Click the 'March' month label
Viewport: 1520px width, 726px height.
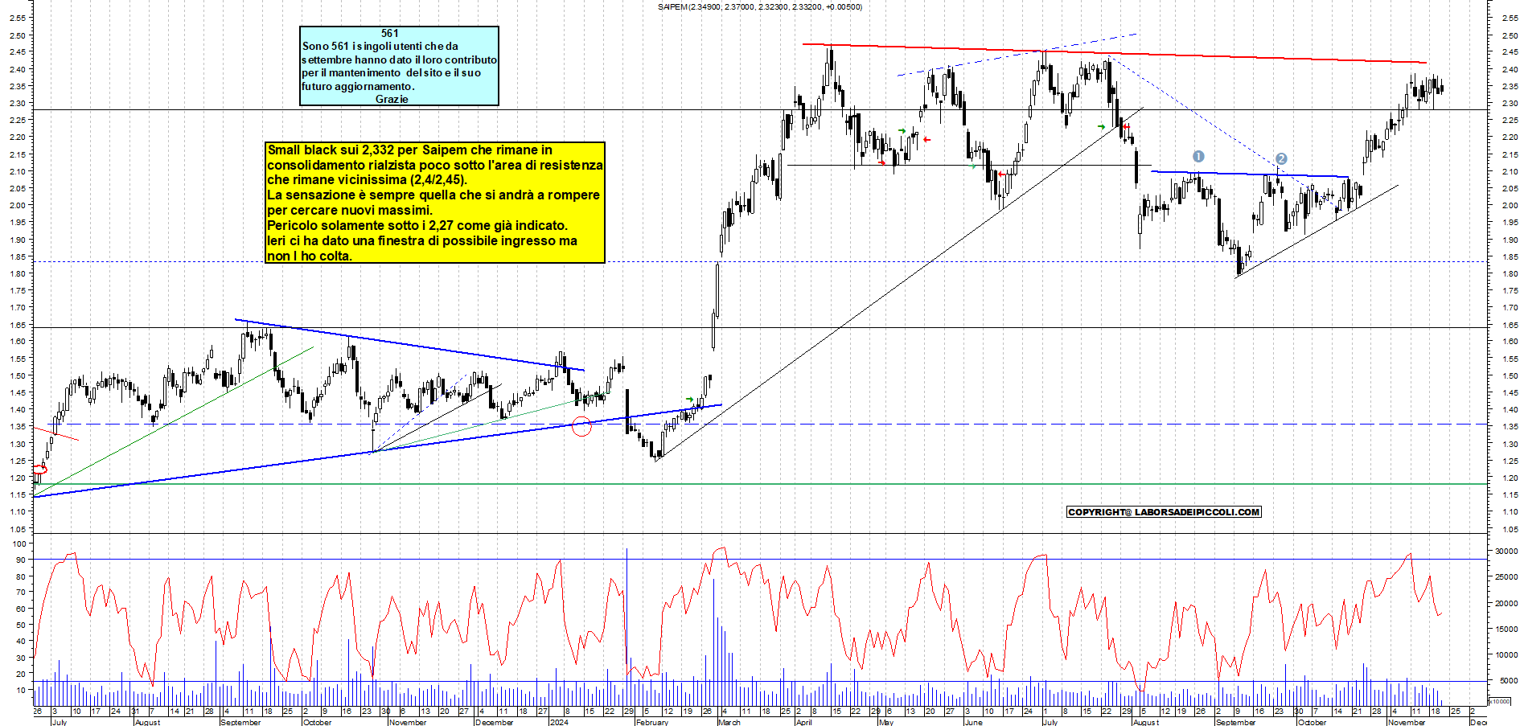click(729, 722)
